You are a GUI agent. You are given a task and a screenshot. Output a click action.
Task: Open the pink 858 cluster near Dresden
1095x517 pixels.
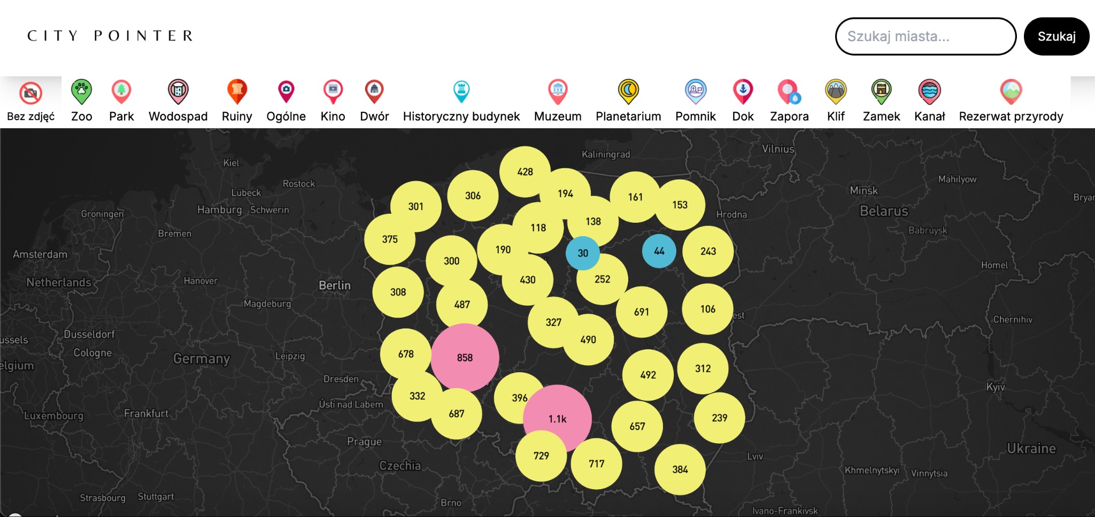[465, 357]
